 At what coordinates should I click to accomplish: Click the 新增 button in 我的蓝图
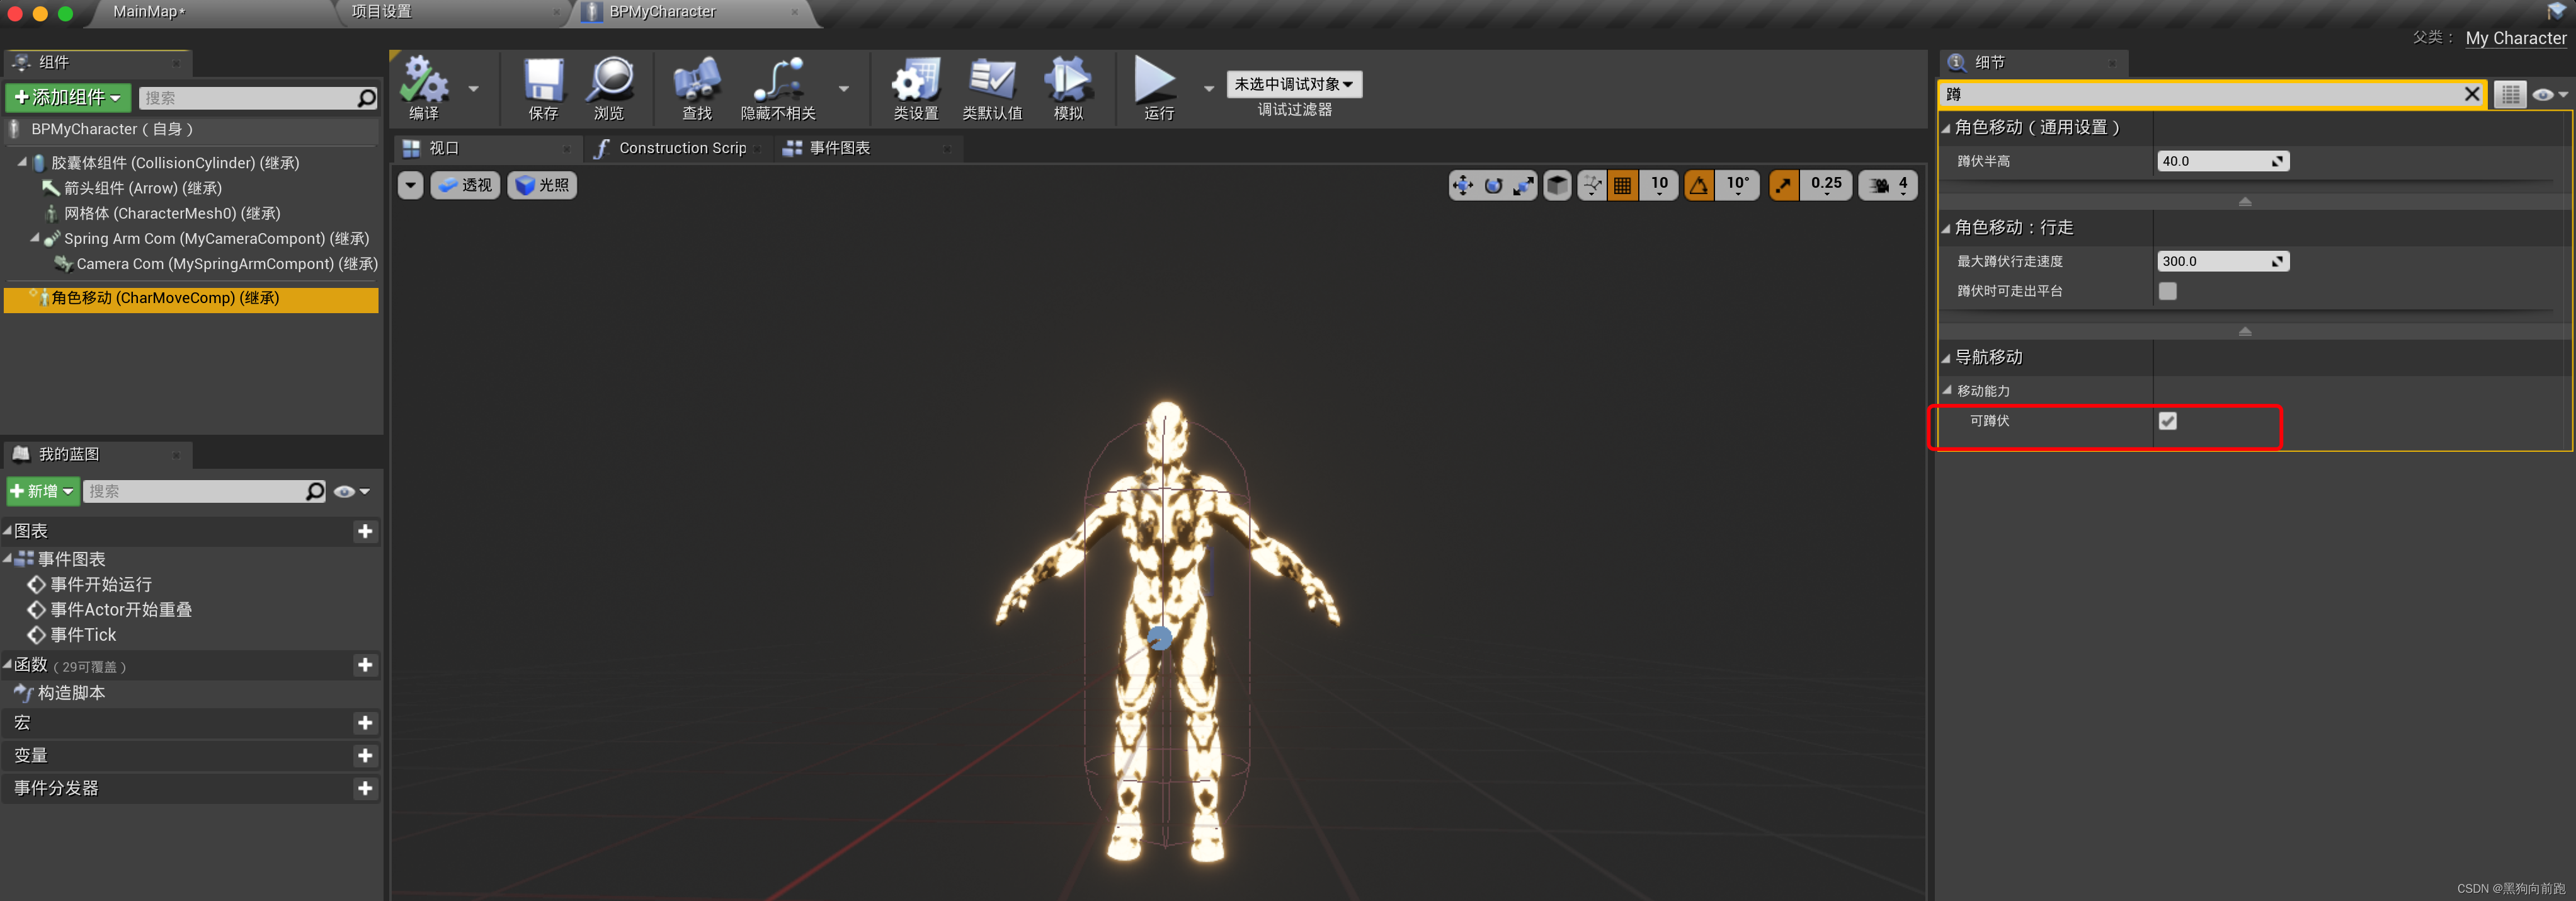coord(42,491)
